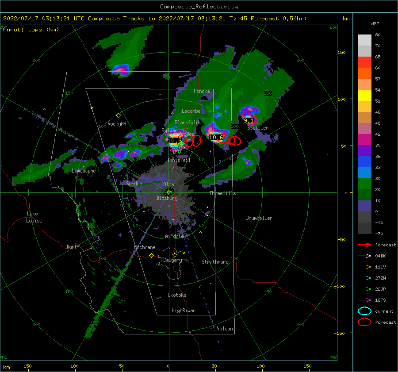Click the Drumheller label
This screenshot has height=372, width=398.
(x=259, y=218)
